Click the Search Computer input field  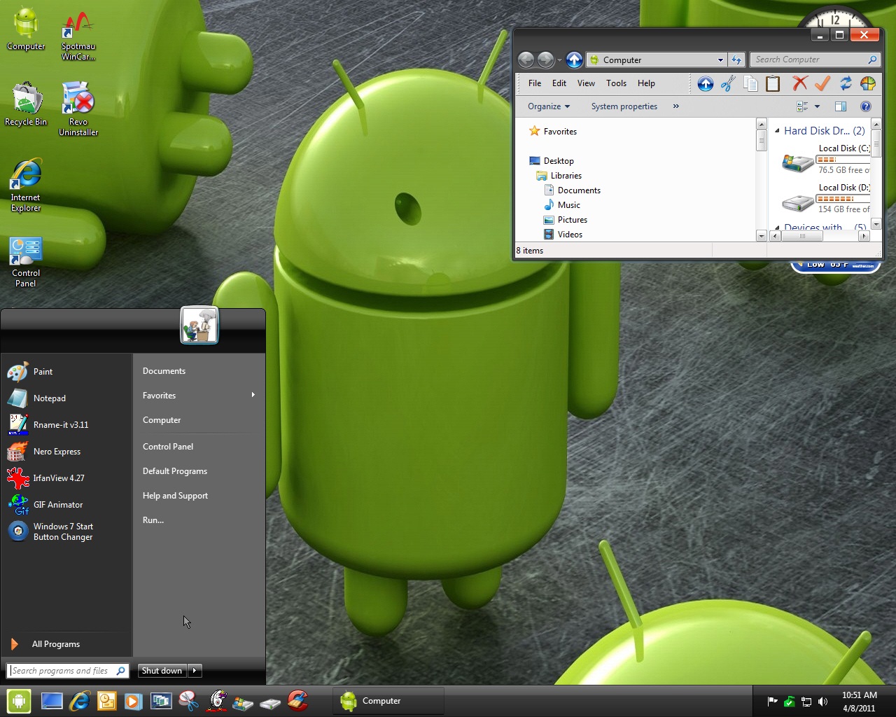(812, 60)
